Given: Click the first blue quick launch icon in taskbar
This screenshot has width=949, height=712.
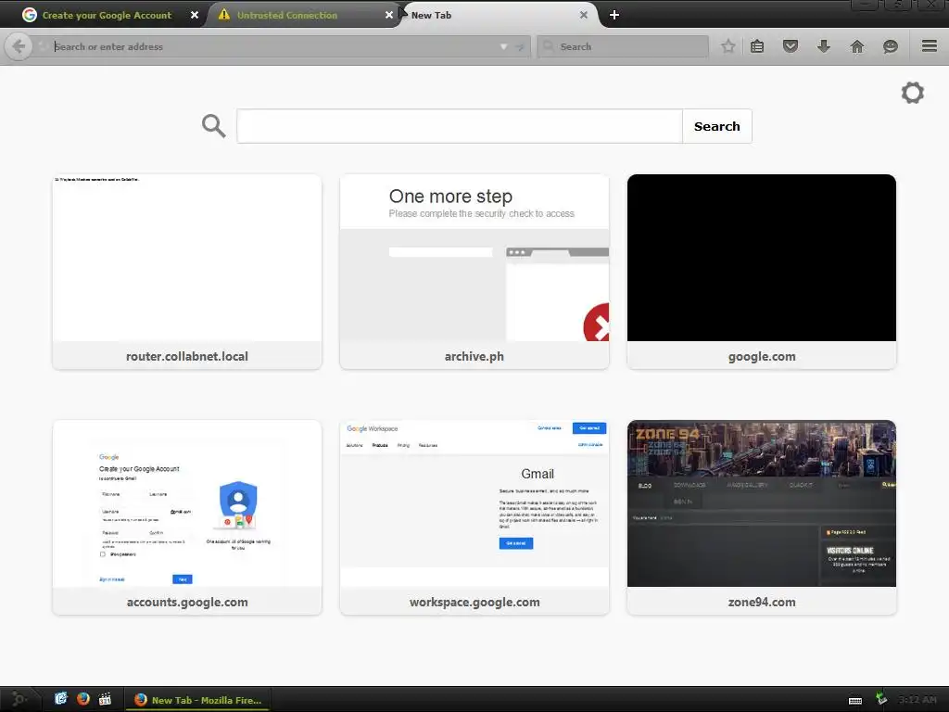Looking at the screenshot, I should (x=60, y=699).
